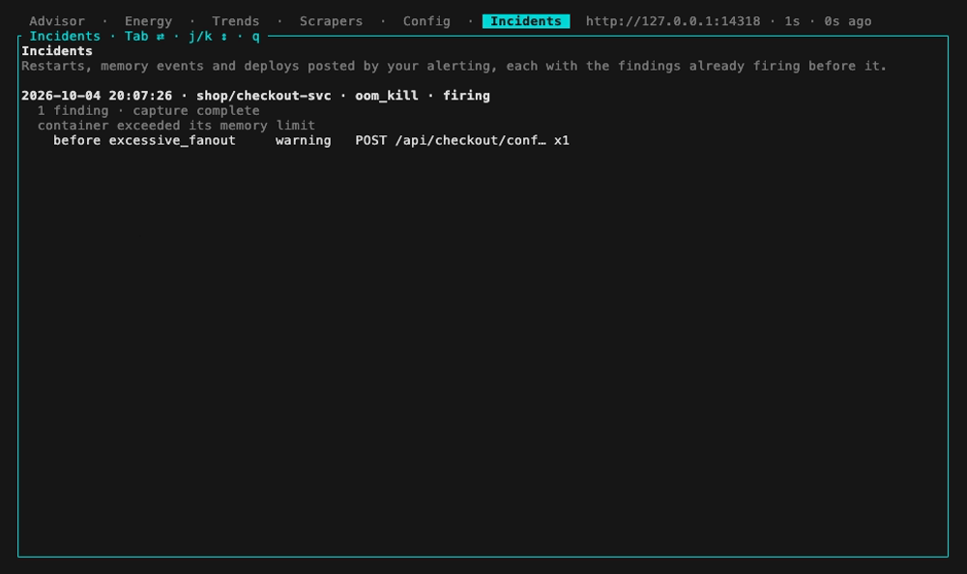Click the POST /api/checkout/conf… endpoint
Image resolution: width=967 pixels, height=574 pixels.
click(x=451, y=140)
